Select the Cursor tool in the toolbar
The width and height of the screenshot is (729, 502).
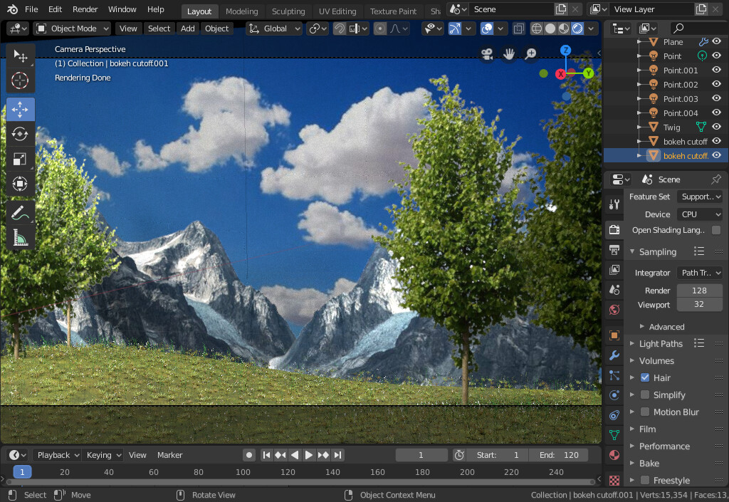click(x=21, y=80)
